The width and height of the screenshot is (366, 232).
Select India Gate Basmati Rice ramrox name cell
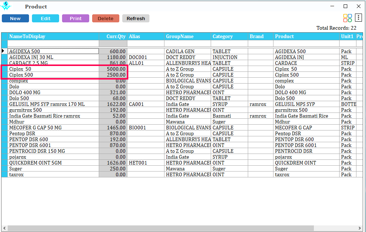[53, 116]
